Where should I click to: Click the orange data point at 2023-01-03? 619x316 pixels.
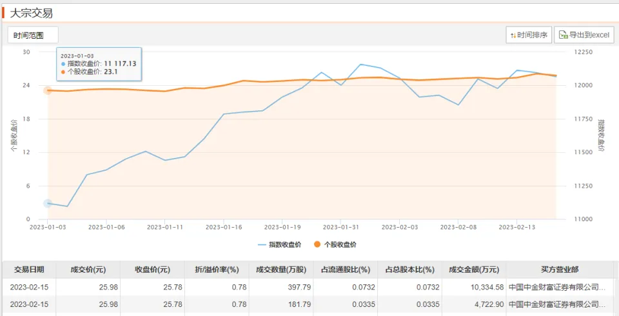click(48, 90)
